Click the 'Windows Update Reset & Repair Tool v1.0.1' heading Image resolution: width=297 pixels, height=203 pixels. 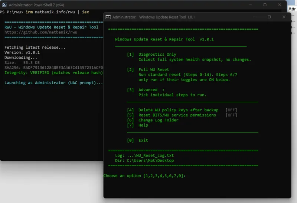164,39
